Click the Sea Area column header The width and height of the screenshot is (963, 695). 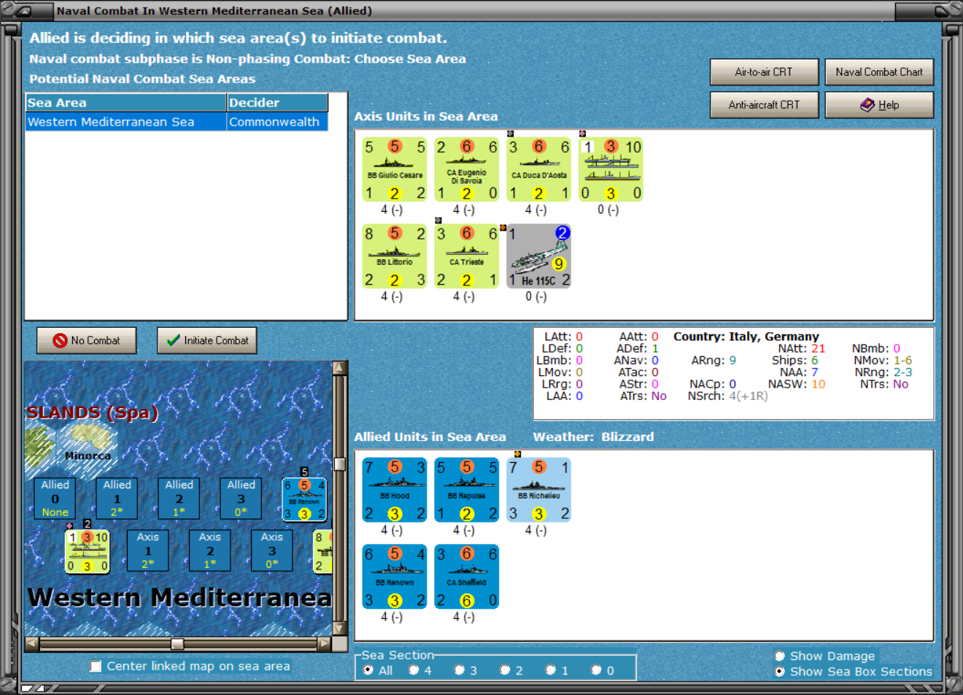(125, 103)
